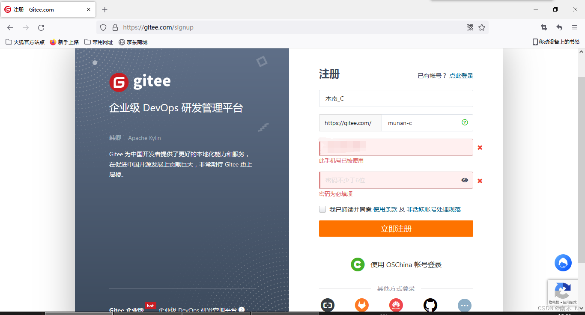
Task: Open a new tab with plus button
Action: (x=105, y=9)
